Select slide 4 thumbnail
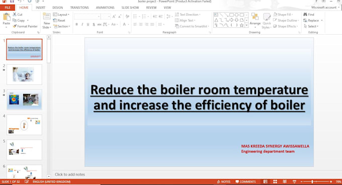342x185 pixels. coord(24,125)
